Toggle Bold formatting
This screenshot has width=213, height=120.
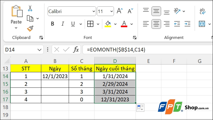(52, 24)
